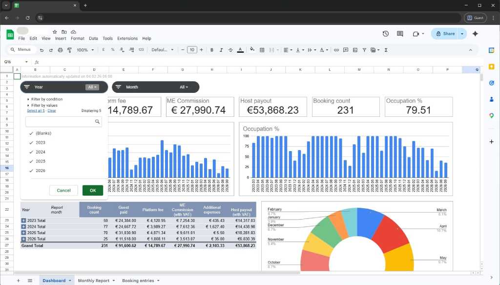Open Google Tasks in the side panel
This screenshot has width=500, height=285.
coord(491,83)
